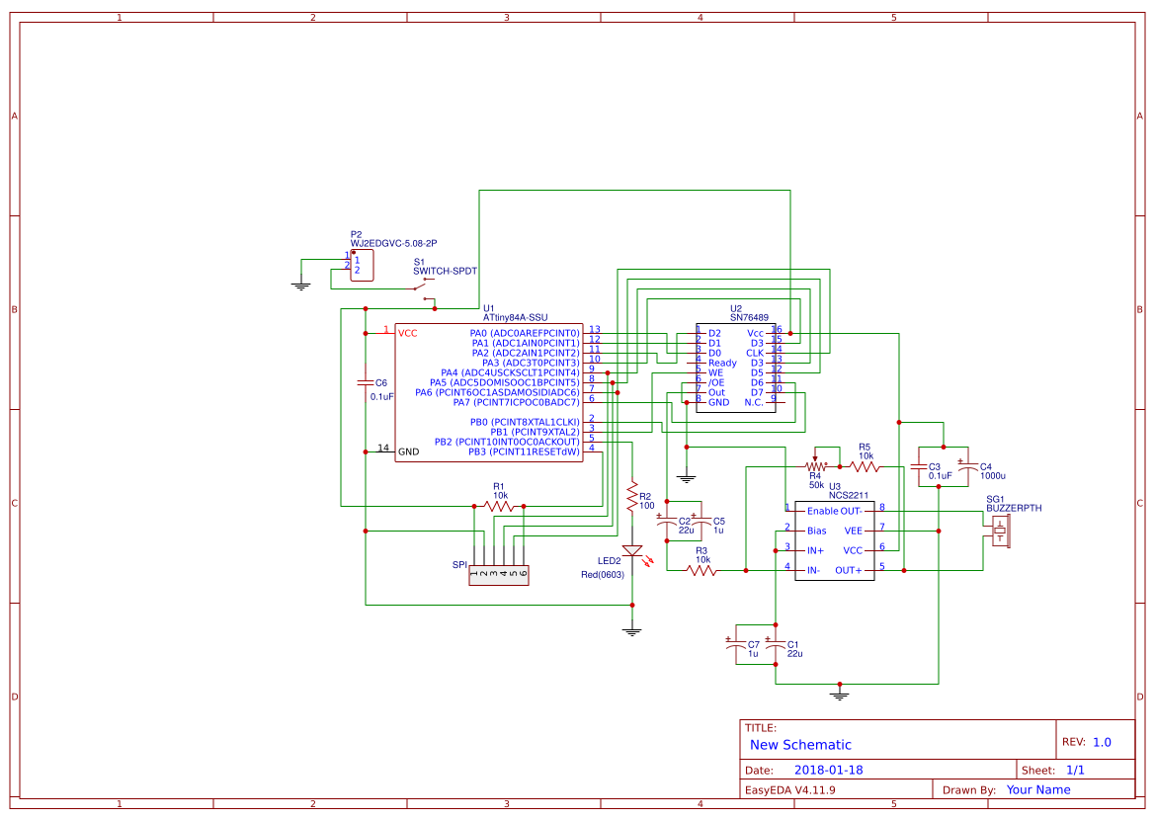Click the NCS2211 amplifier symbol U3
The height and width of the screenshot is (820, 1155).
[835, 538]
